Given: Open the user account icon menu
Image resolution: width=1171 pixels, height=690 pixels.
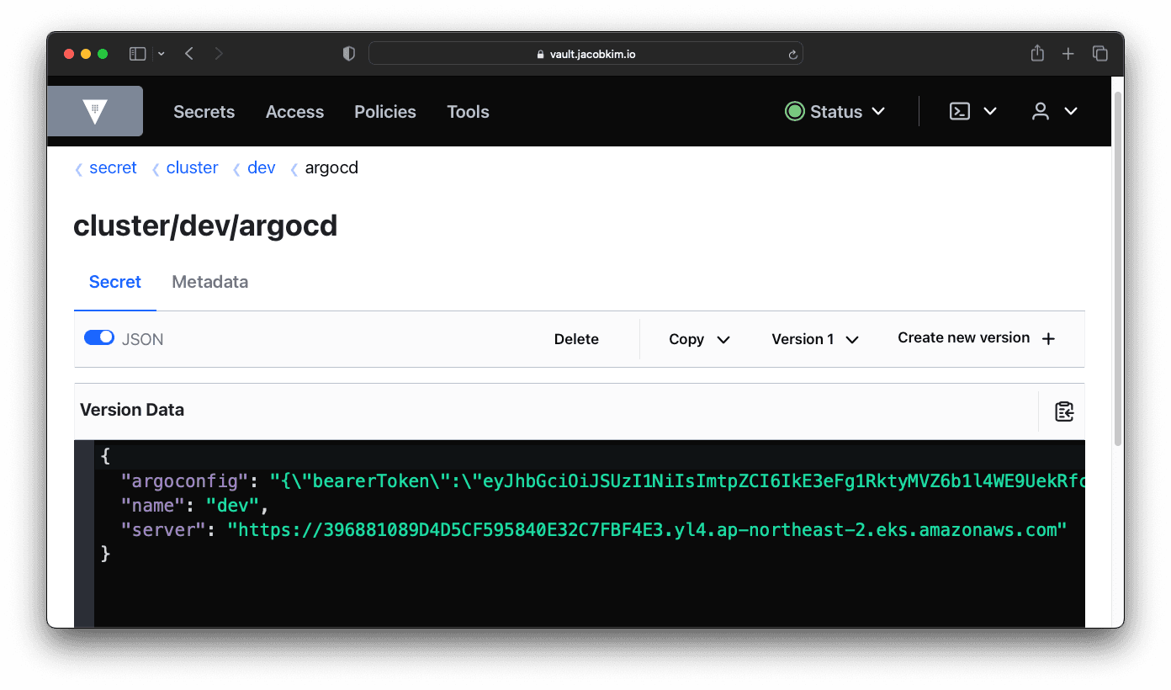Looking at the screenshot, I should coord(1041,110).
